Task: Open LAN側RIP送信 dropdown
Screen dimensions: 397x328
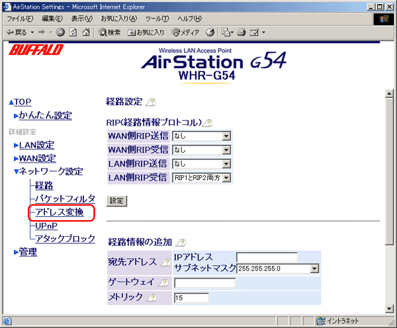Action: pos(201,164)
